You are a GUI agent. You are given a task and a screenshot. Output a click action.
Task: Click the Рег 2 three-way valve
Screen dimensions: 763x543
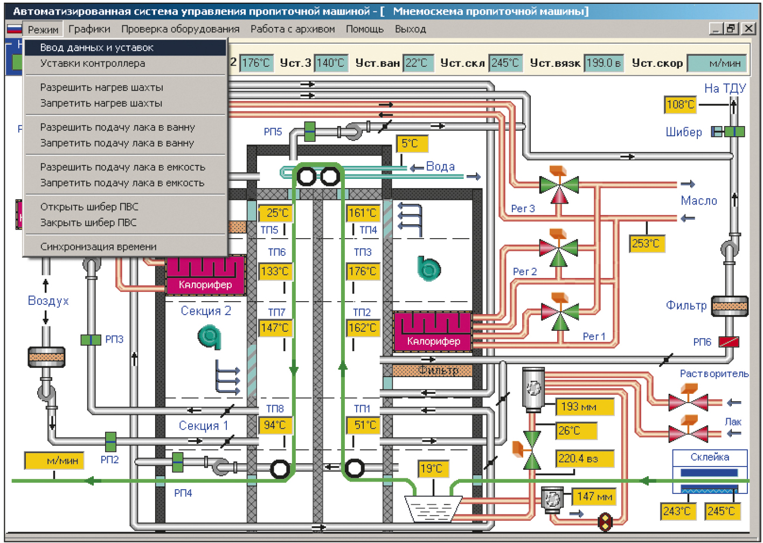tap(559, 248)
